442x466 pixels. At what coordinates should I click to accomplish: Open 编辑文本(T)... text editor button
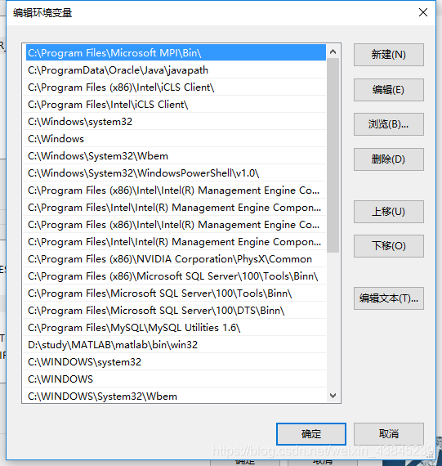click(x=389, y=298)
